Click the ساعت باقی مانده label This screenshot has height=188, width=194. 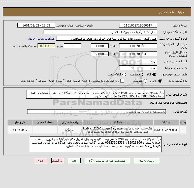coord(25,46)
